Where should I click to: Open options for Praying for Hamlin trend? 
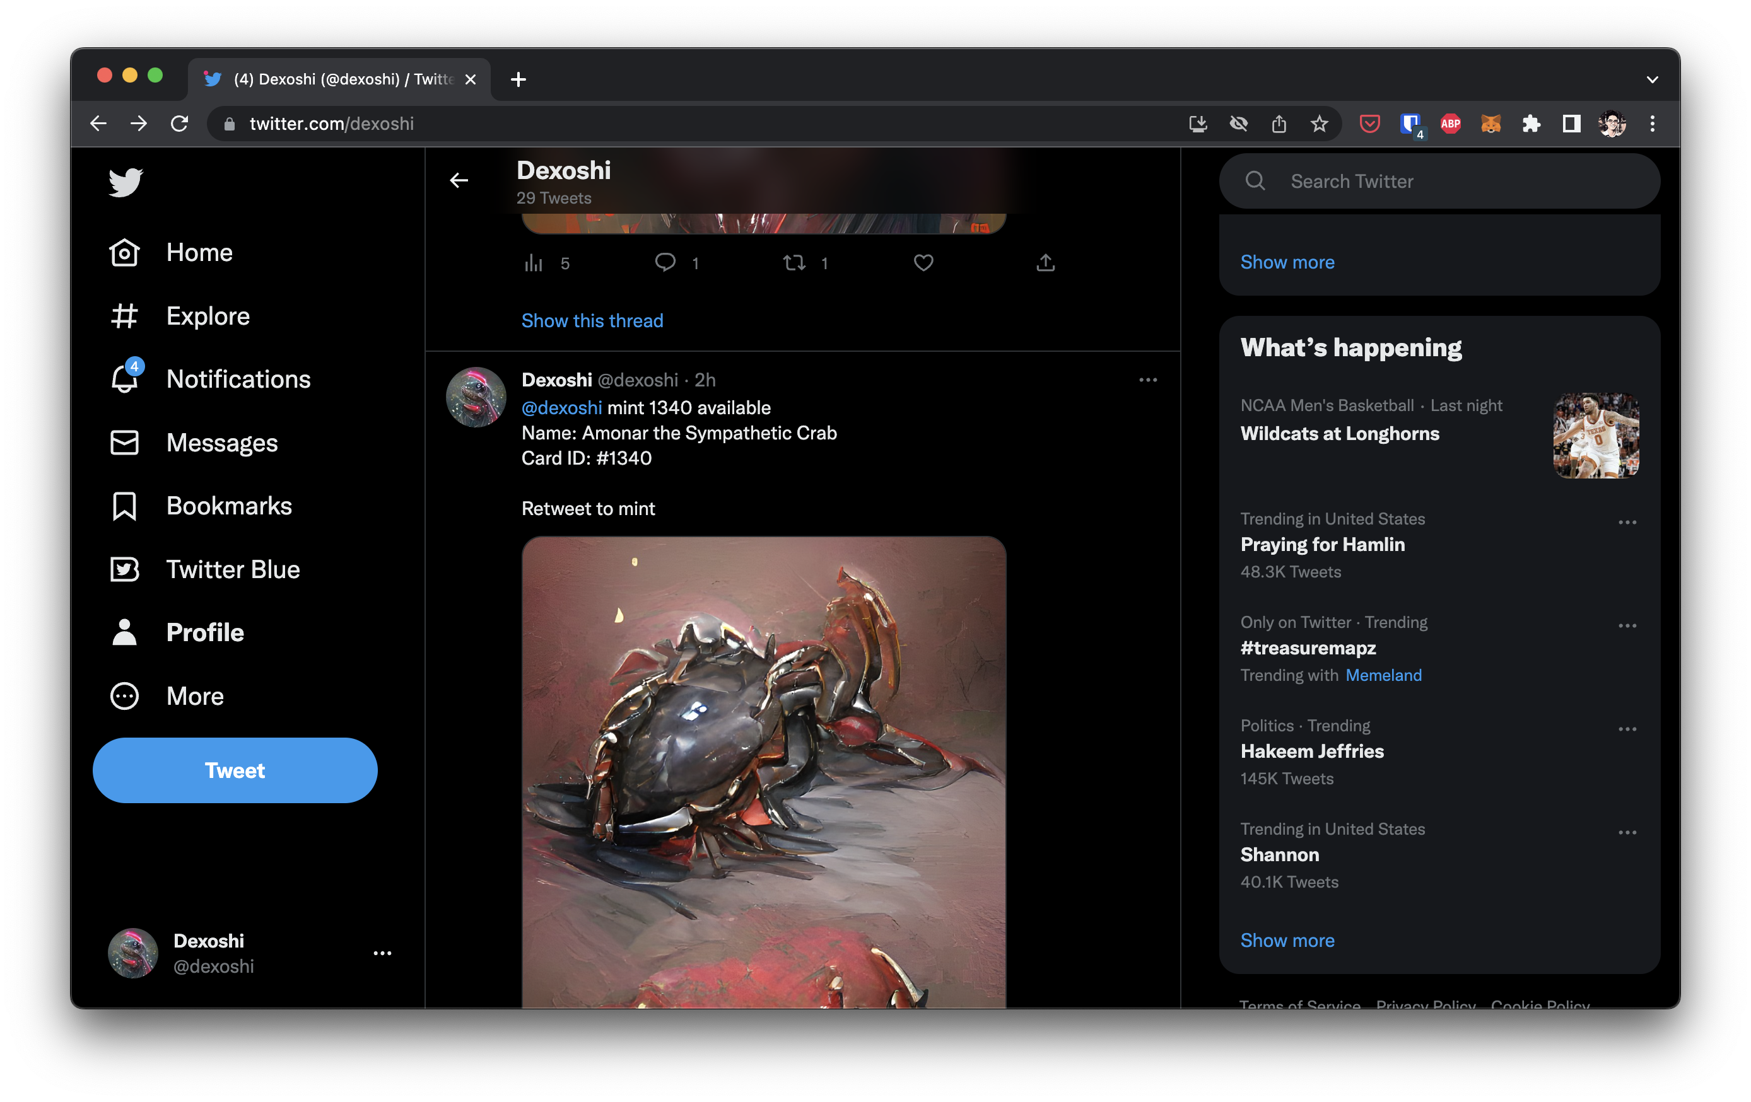tap(1627, 522)
